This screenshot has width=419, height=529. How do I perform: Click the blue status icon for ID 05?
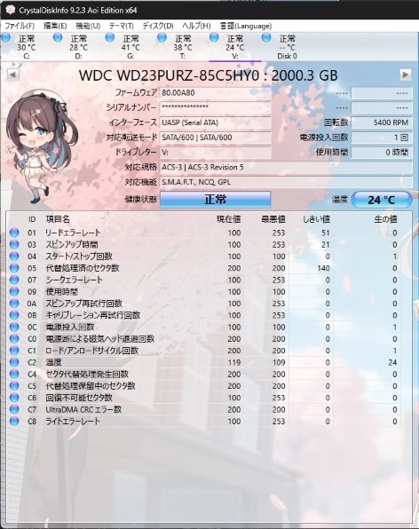point(14,268)
